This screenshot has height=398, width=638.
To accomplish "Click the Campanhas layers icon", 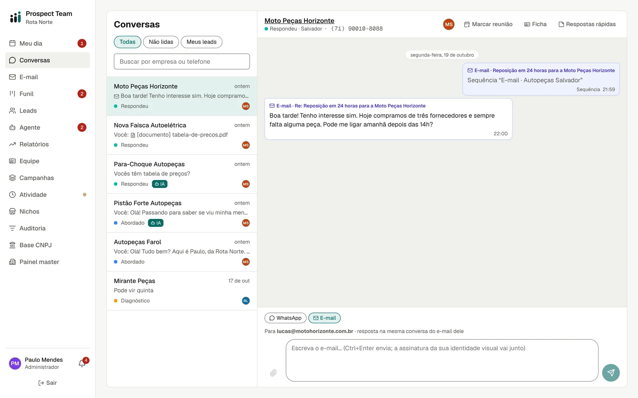I will click(x=12, y=178).
